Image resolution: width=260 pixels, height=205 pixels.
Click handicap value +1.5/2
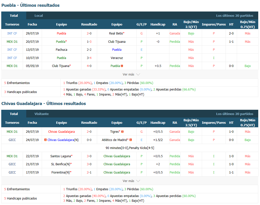click(x=158, y=140)
